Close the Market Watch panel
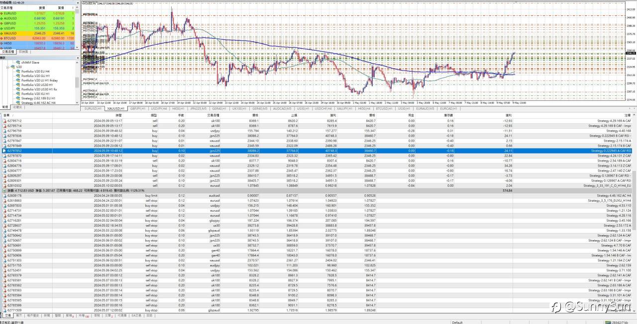The image size is (637, 324). coord(78,2)
